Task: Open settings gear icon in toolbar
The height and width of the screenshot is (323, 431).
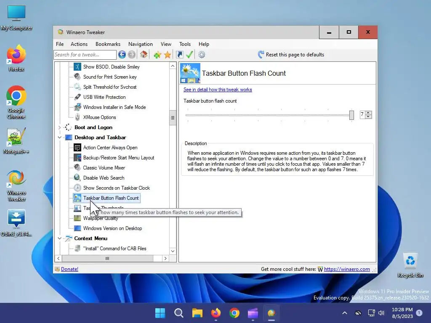Action: tap(202, 55)
